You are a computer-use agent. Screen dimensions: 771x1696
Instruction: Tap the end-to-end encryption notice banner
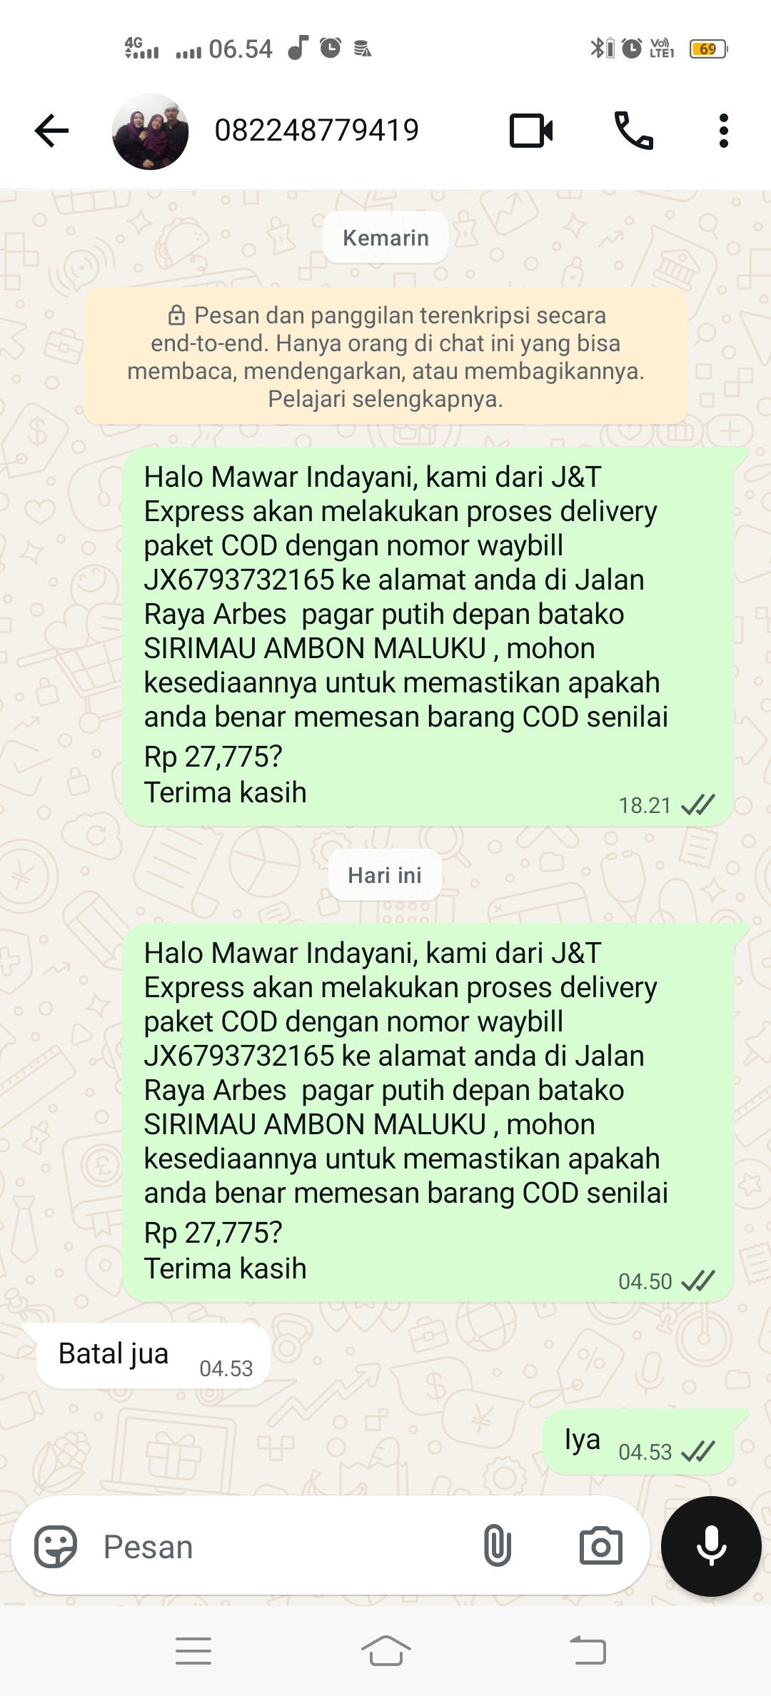[385, 356]
